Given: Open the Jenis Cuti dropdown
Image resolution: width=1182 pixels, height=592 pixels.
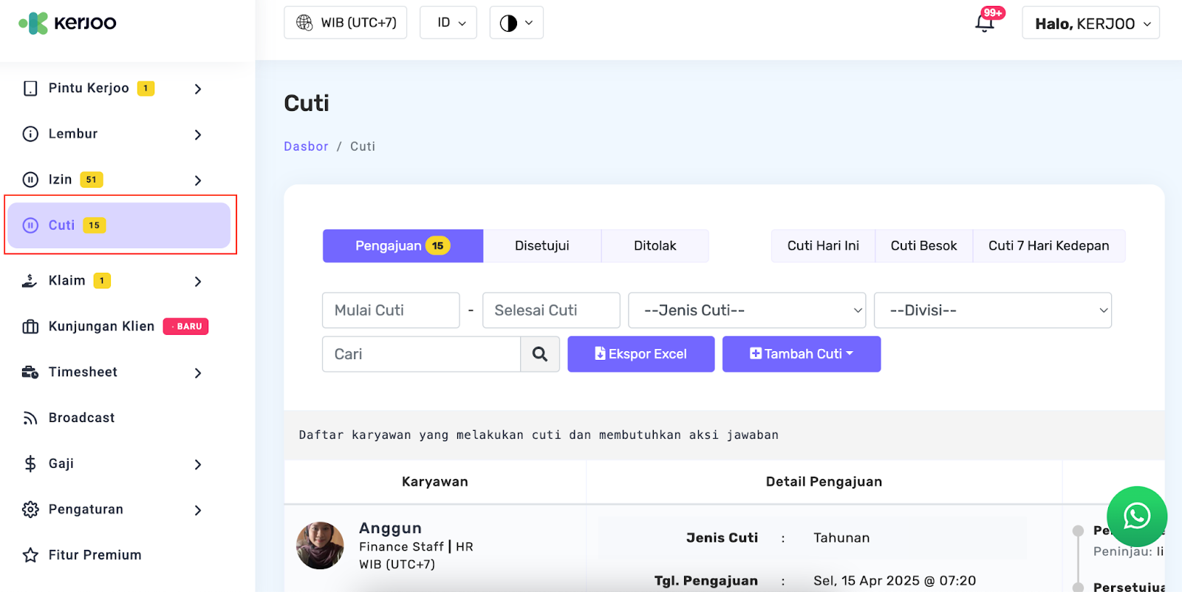Looking at the screenshot, I should (x=746, y=310).
